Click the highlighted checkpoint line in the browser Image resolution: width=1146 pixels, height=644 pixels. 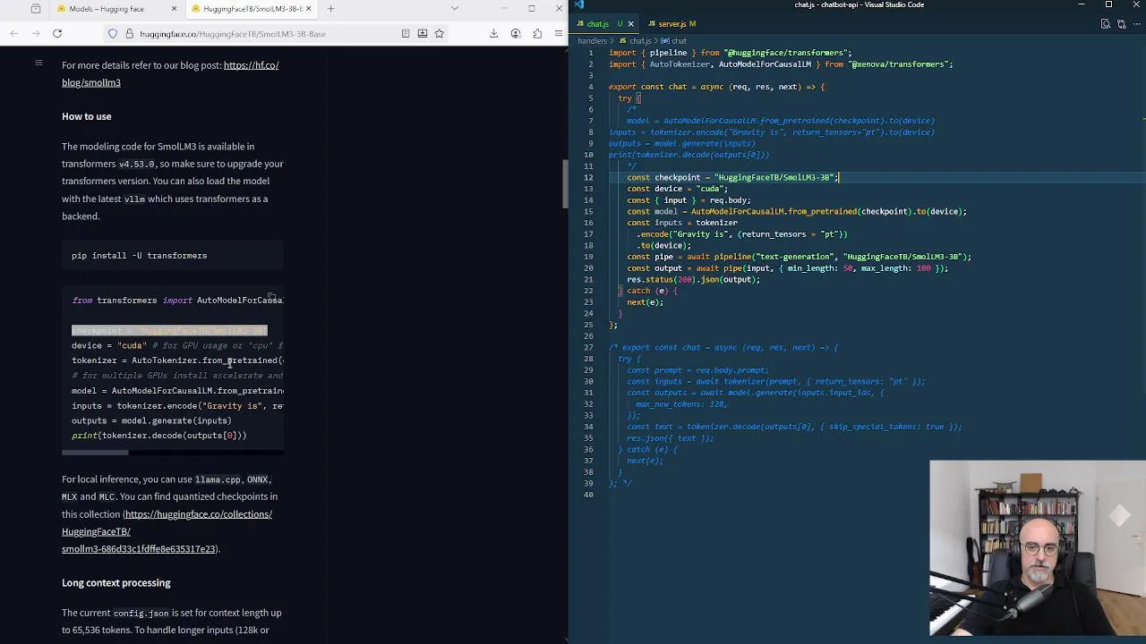[169, 331]
